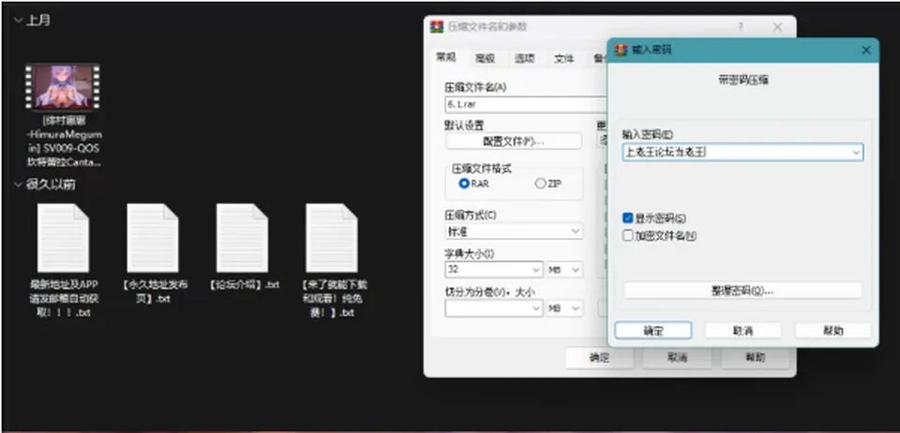The width and height of the screenshot is (900, 433).
Task: Click the 带密码压缩 heading text
Action: tap(742, 81)
